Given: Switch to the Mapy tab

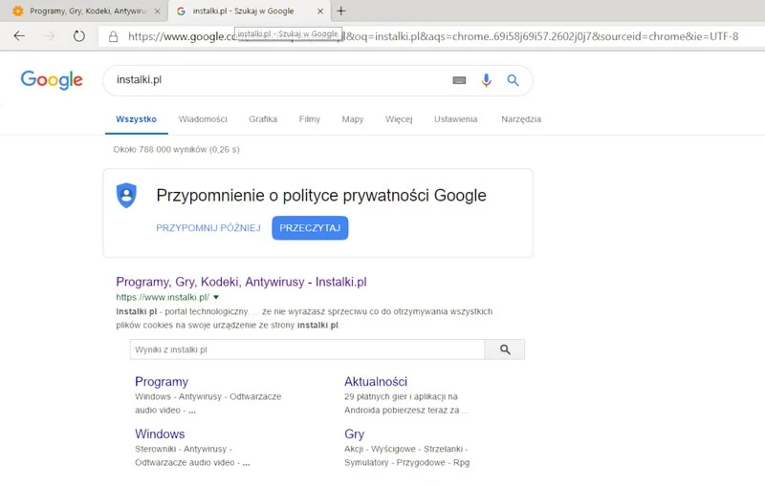Looking at the screenshot, I should pyautogui.click(x=353, y=119).
